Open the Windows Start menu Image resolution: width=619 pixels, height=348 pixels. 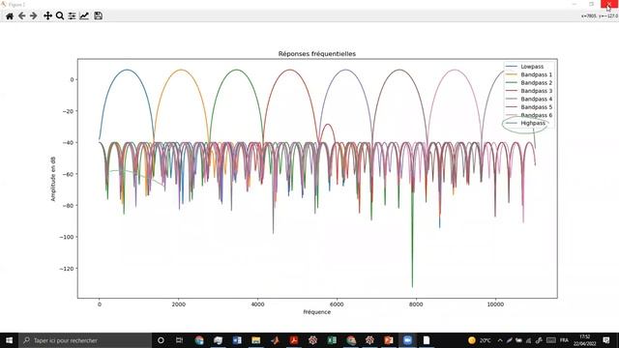coord(9,340)
